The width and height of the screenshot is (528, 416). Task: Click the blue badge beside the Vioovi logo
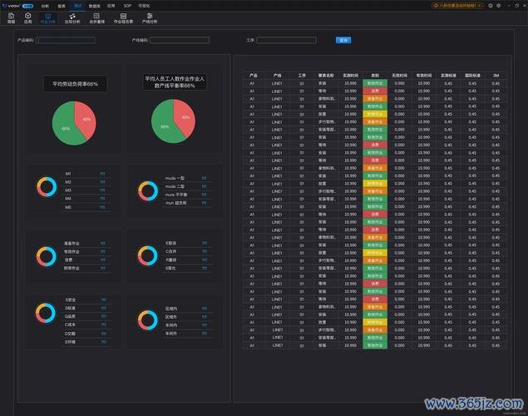point(27,6)
